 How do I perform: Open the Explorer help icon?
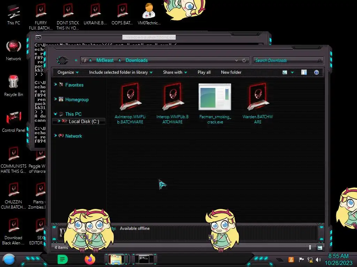click(x=317, y=72)
